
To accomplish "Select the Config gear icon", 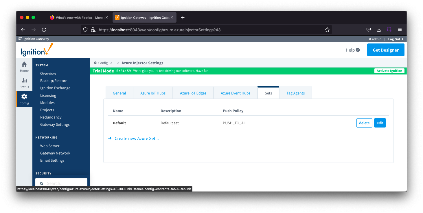I will point(24,97).
